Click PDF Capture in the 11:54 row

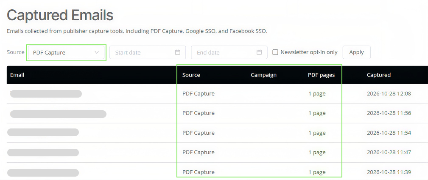coord(199,133)
